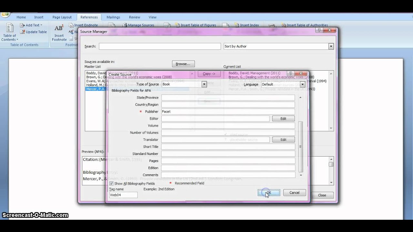Click scroll-up arrow of bibliography fields
Viewport: 413px width, 232px height.
pos(301,97)
